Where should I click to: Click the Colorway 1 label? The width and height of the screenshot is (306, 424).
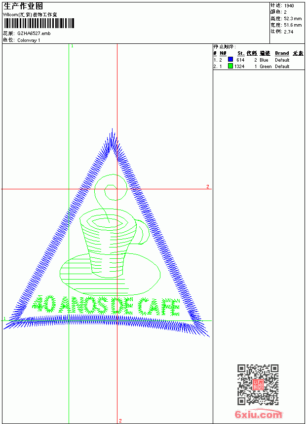tap(29, 40)
